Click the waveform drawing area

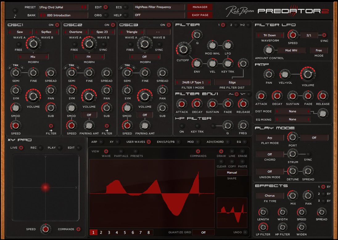[x=152, y=194]
